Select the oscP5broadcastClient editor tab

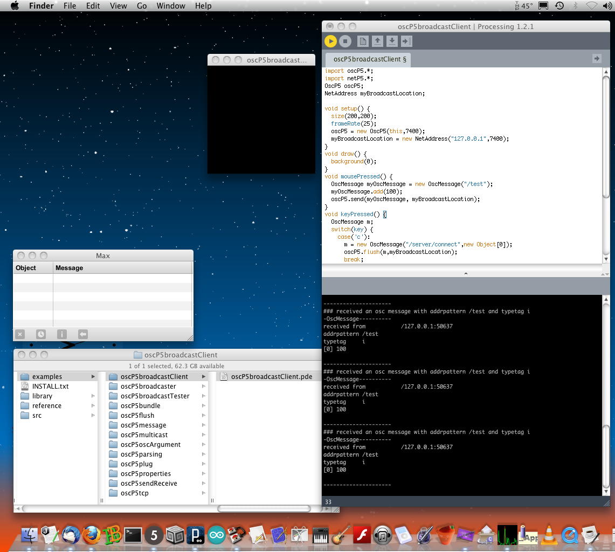369,59
